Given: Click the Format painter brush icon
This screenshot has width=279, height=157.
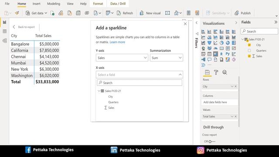Looking at the screenshot, I should (x=17, y=13).
